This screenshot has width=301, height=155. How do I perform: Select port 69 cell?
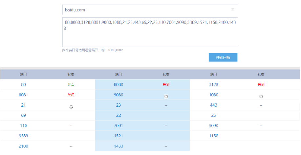(23, 115)
